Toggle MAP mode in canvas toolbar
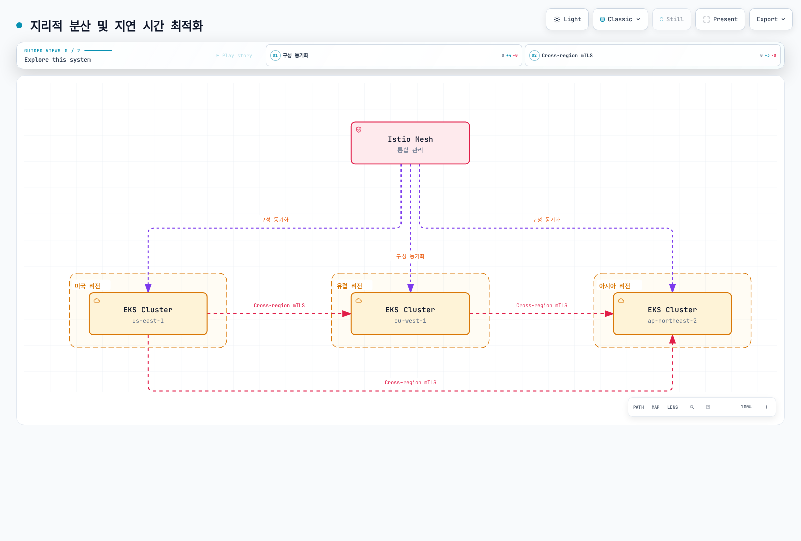 point(655,407)
